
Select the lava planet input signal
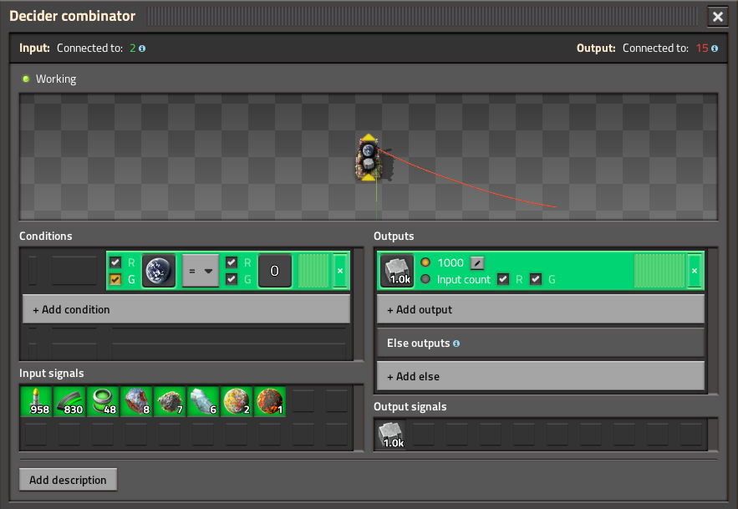click(270, 401)
